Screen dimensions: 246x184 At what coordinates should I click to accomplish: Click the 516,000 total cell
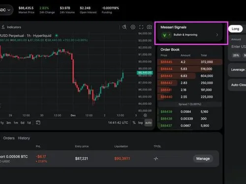[206, 69]
